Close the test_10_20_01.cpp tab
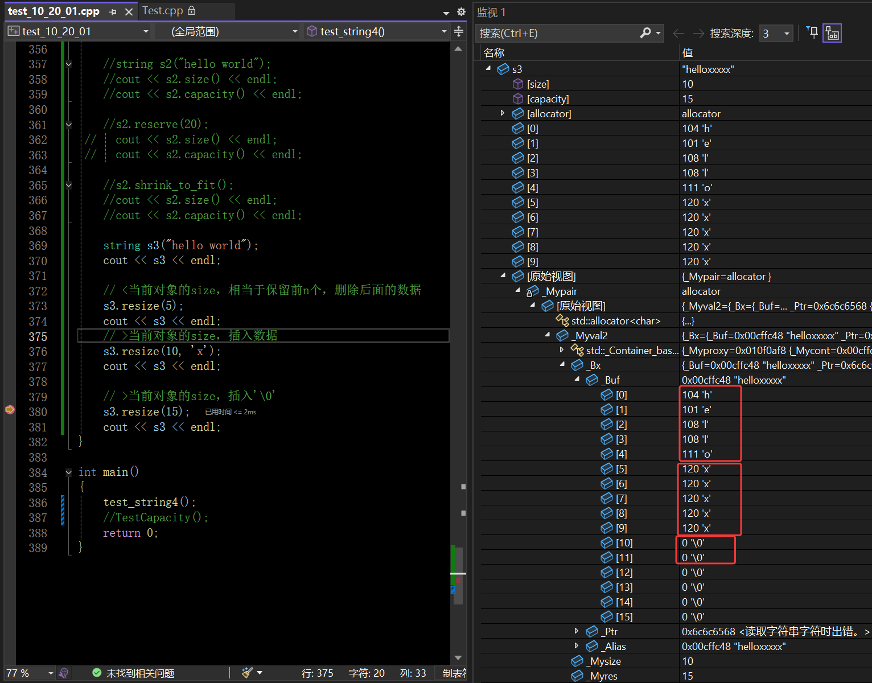The width and height of the screenshot is (872, 683). coord(129,11)
